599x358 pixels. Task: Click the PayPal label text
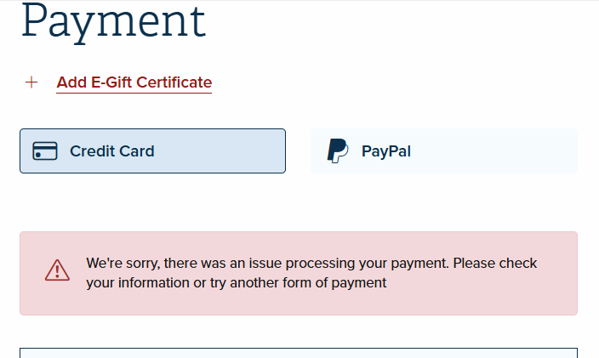(386, 151)
